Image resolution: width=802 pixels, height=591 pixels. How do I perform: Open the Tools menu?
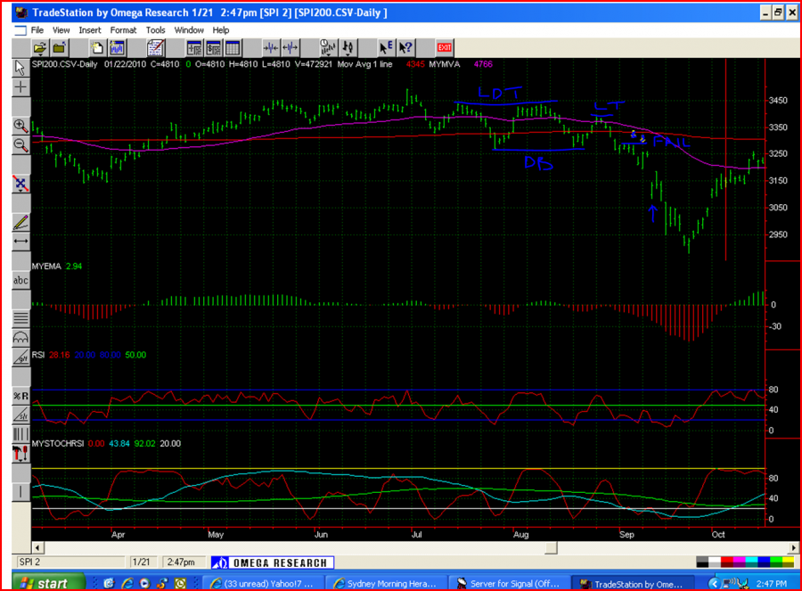(155, 30)
